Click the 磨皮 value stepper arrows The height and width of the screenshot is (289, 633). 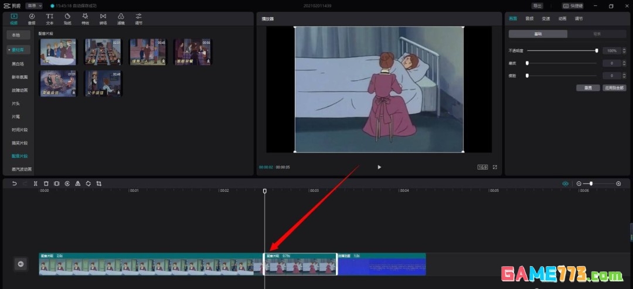point(624,63)
